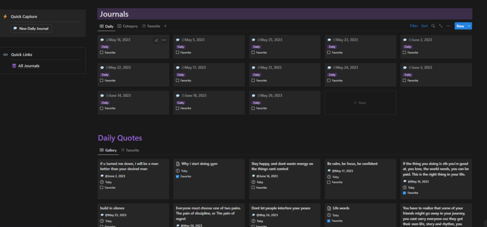The height and width of the screenshot is (227, 487).
Task: Add a new view with plus icon
Action: coord(165,26)
